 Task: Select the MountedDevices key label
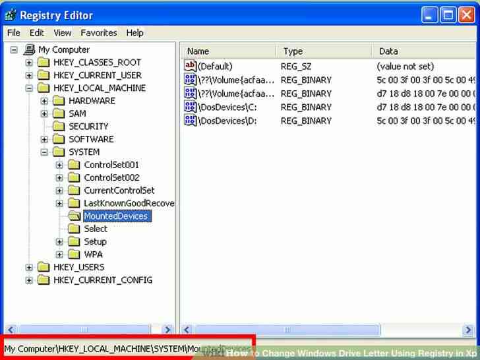tap(117, 216)
